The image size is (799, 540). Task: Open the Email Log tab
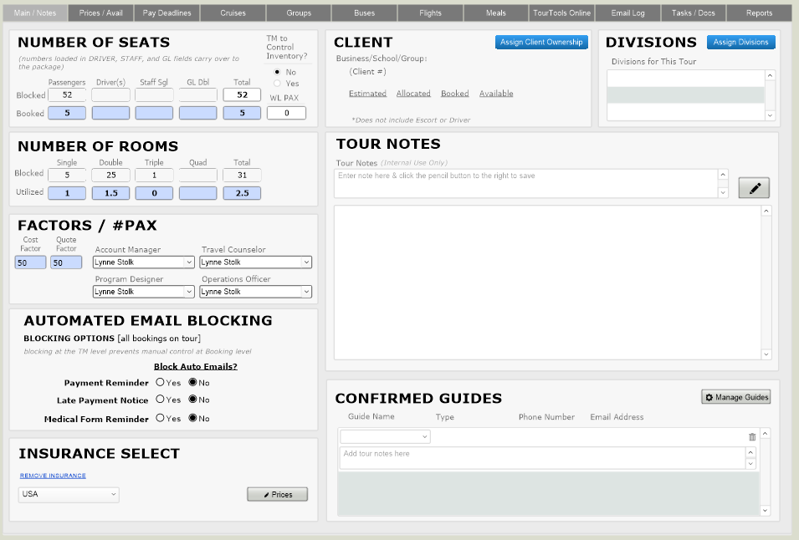(x=627, y=13)
